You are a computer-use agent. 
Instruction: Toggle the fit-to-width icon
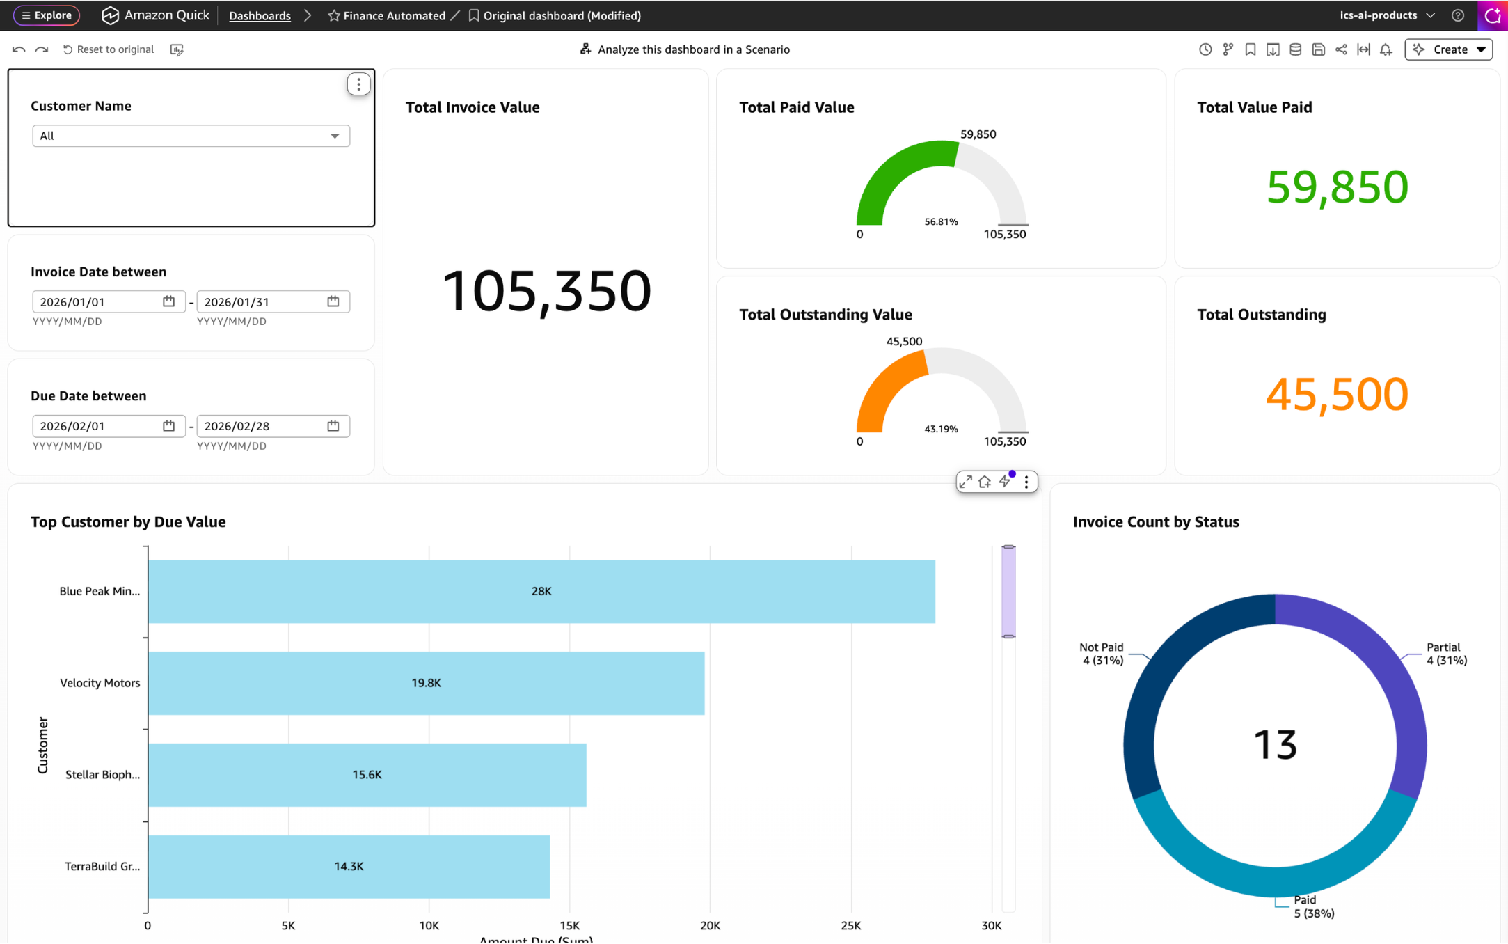(x=1363, y=49)
